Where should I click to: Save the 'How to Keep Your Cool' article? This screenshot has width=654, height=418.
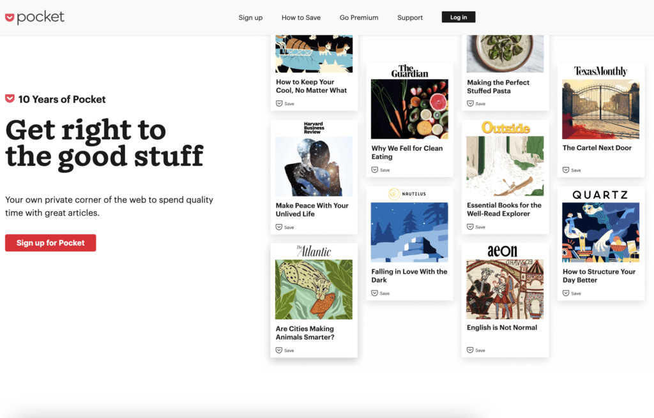(x=285, y=103)
